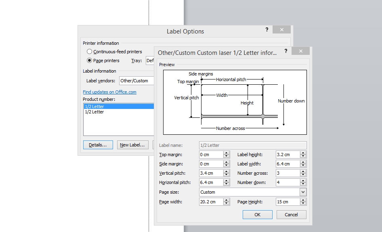Screen dimensions: 382x232
Task: Decrease Number across with the down arrow
Action: point(303,175)
